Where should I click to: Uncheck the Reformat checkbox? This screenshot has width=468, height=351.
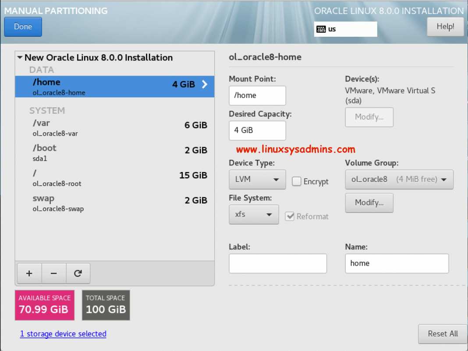point(290,216)
